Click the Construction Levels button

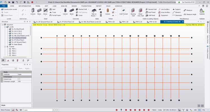tap(9, 9)
